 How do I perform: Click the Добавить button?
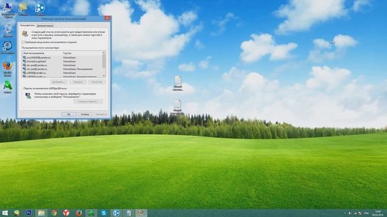pyautogui.click(x=59, y=82)
